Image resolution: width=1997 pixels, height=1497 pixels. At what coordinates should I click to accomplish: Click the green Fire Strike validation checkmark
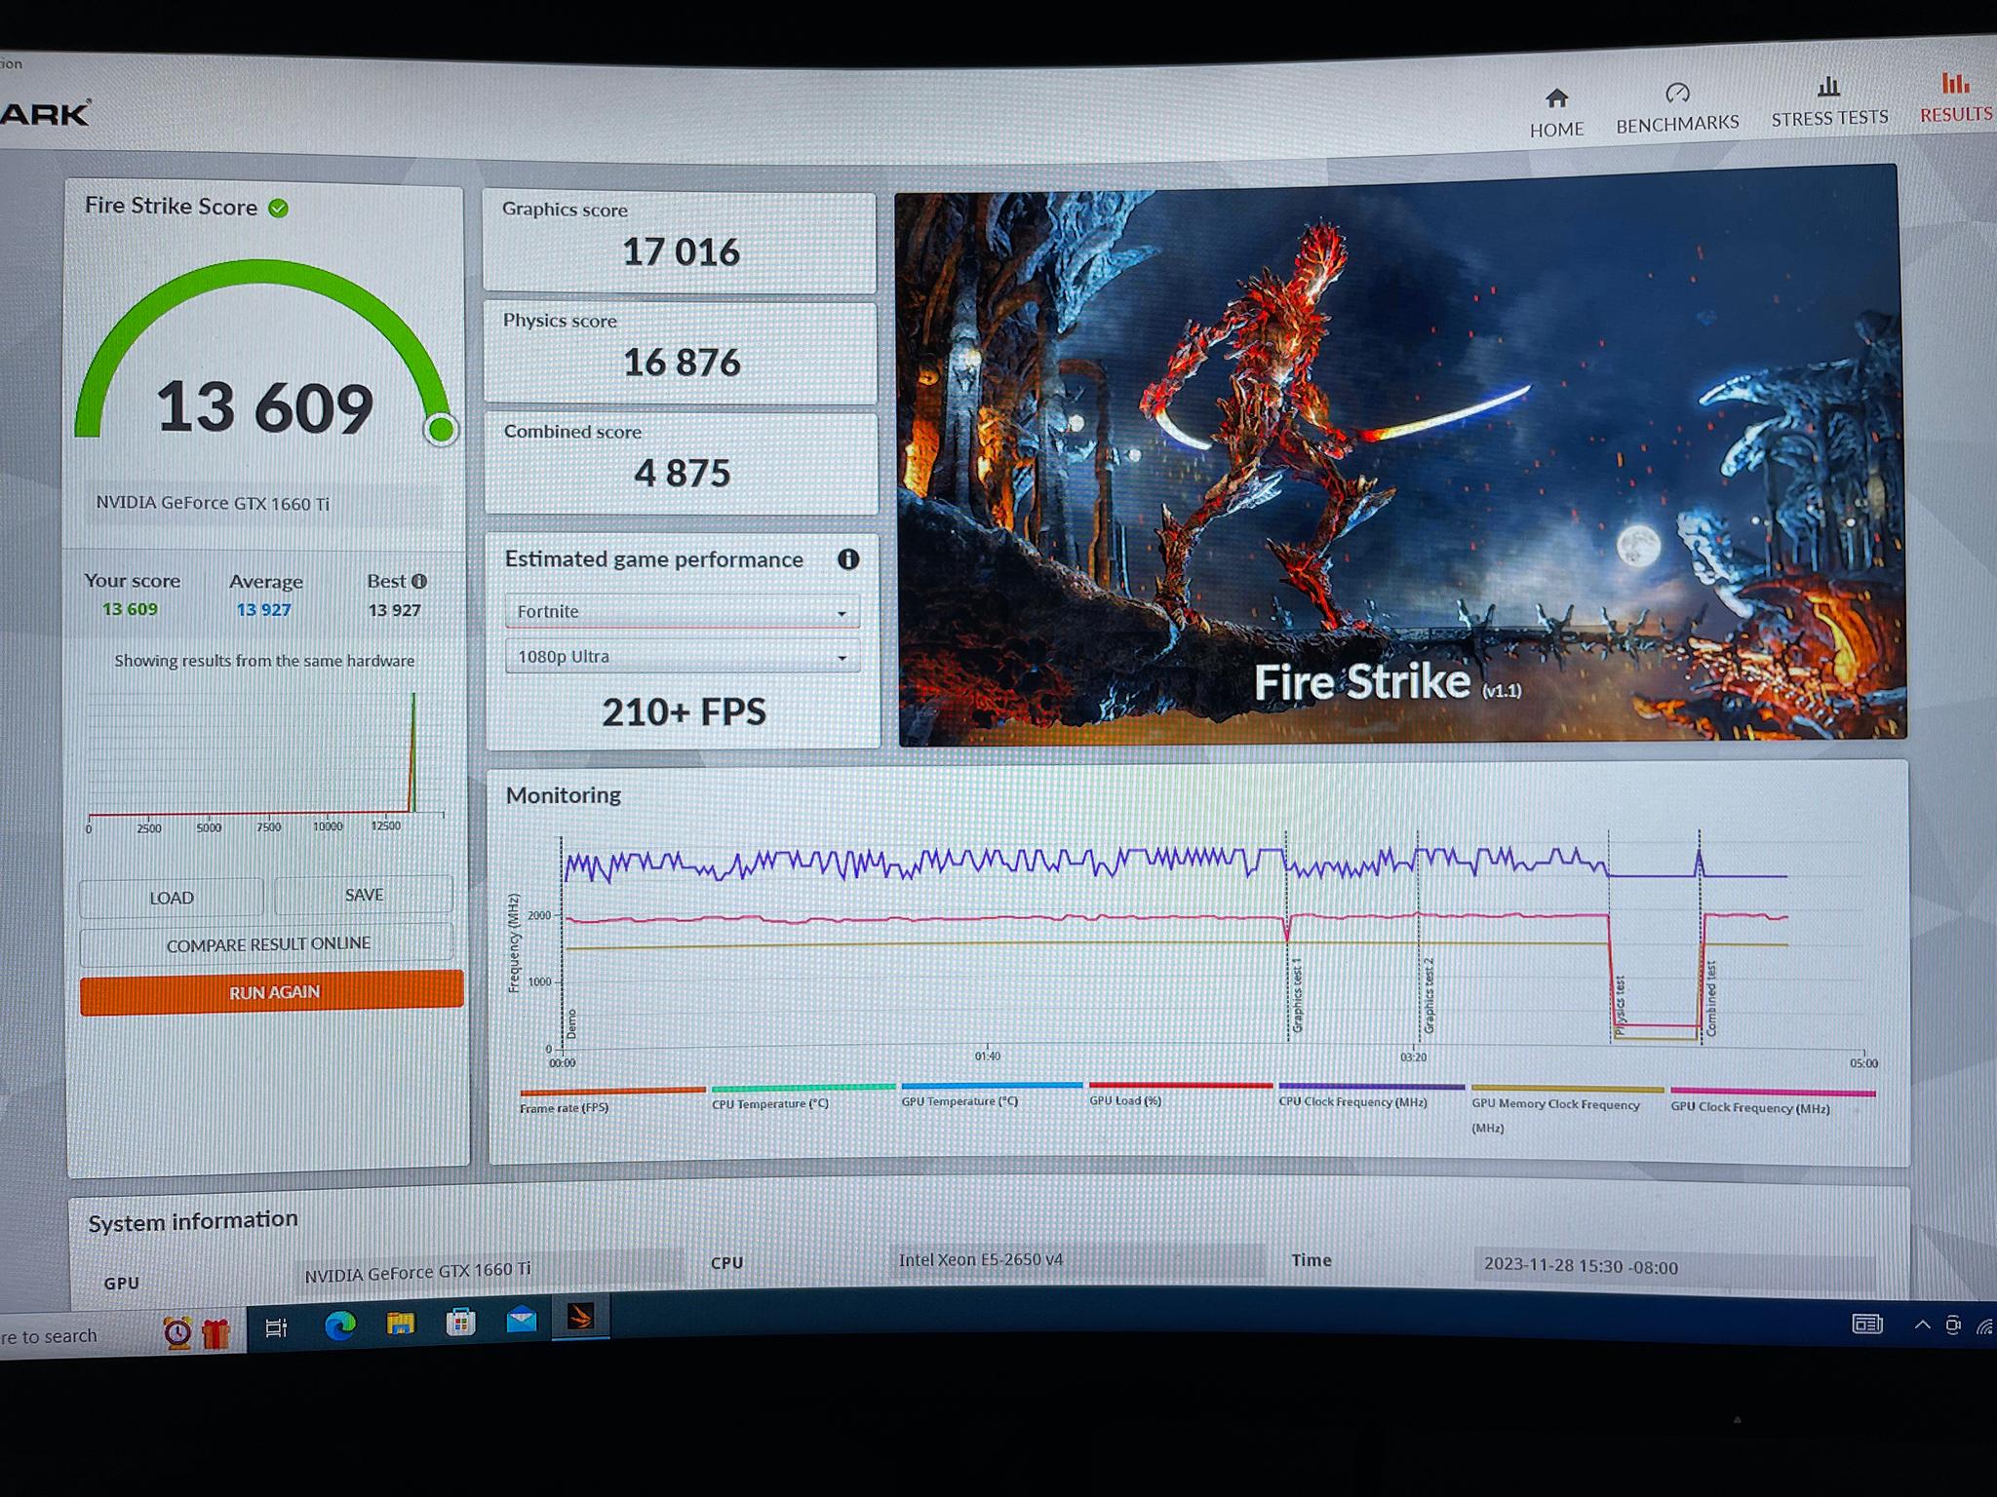coord(278,208)
